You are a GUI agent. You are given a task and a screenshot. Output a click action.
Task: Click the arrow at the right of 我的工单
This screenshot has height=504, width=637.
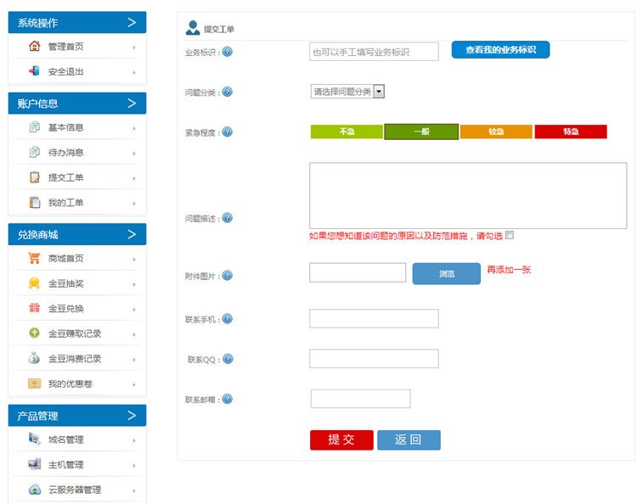(134, 204)
